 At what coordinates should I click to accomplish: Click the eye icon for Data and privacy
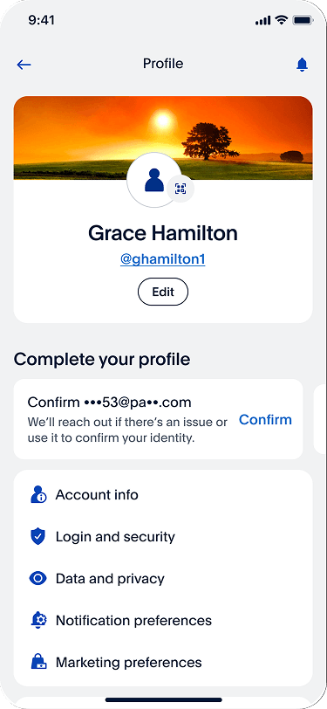(38, 578)
